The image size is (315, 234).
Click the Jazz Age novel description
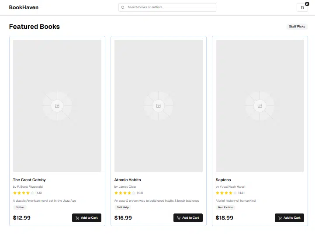[x=45, y=200]
